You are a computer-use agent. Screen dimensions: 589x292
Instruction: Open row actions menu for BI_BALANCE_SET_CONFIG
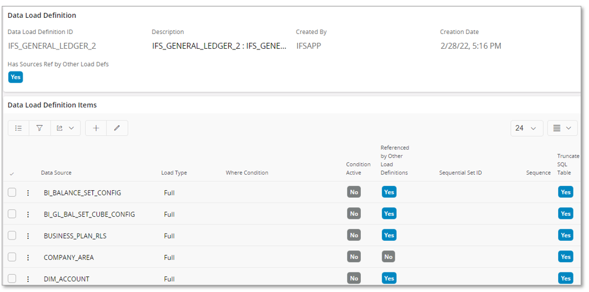[x=28, y=193]
